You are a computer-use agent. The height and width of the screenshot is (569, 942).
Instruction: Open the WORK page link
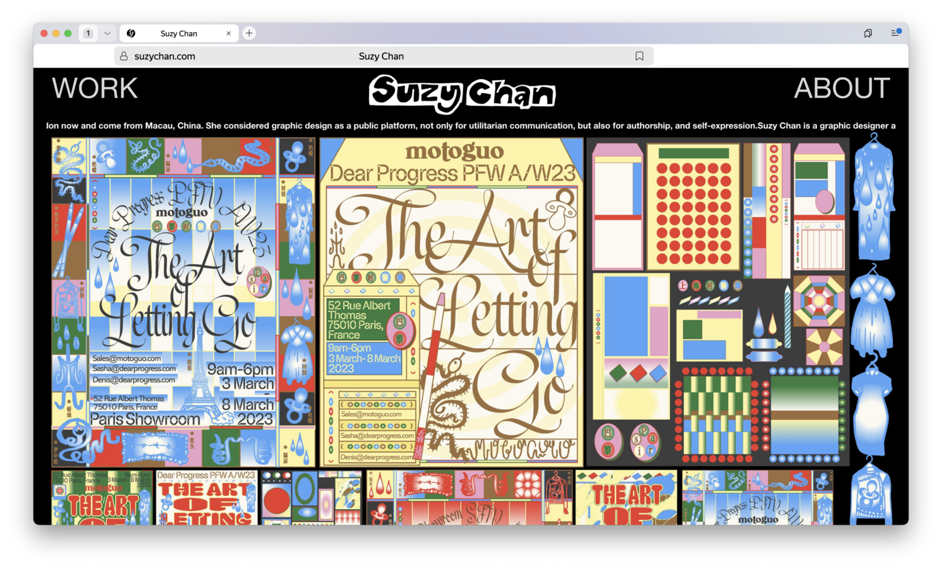95,88
